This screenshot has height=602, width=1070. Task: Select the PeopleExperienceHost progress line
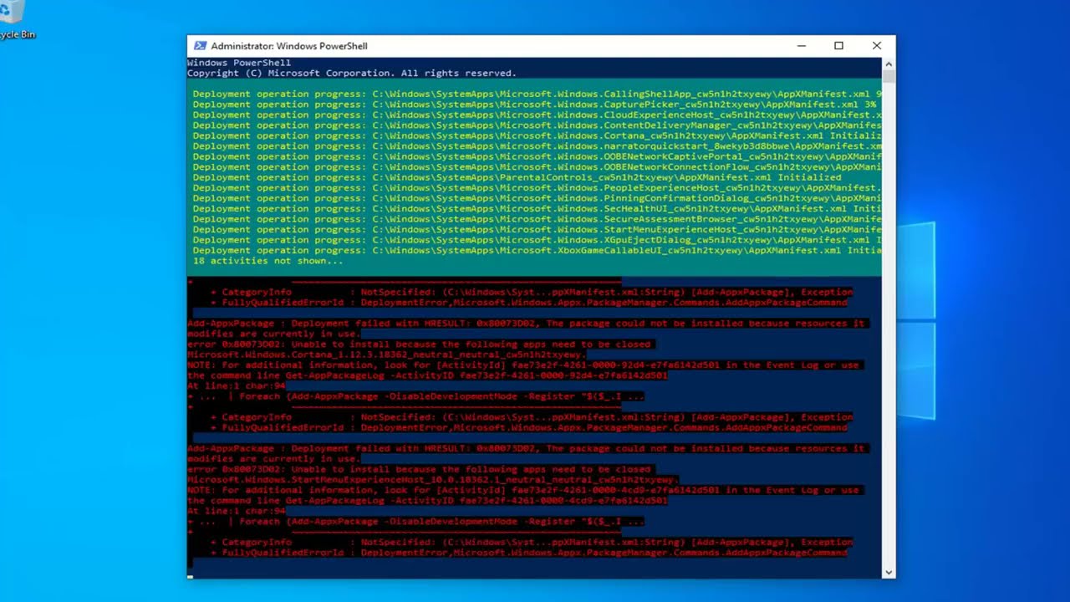tap(537, 188)
